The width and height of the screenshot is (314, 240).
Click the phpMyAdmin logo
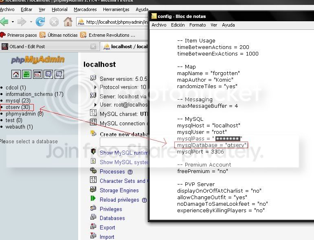pyautogui.click(x=37, y=60)
